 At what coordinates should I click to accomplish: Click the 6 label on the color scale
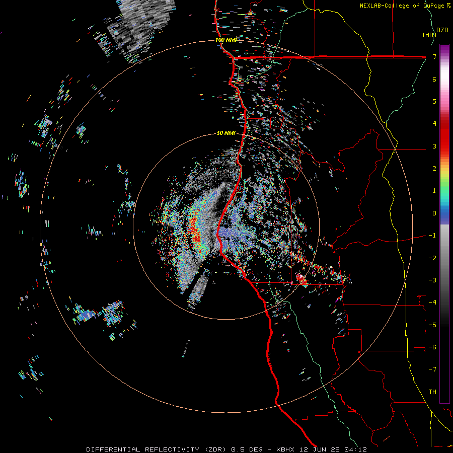click(x=434, y=79)
